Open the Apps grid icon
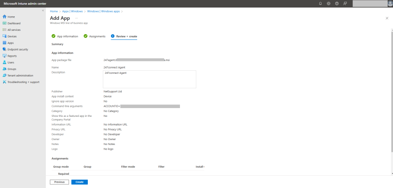 click(4, 43)
